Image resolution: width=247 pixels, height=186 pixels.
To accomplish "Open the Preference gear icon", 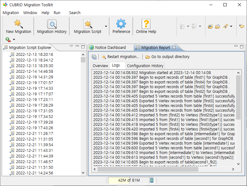I will (x=121, y=24).
